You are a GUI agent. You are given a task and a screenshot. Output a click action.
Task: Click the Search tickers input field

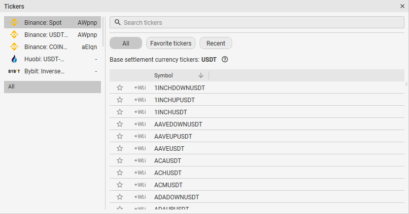pos(259,23)
